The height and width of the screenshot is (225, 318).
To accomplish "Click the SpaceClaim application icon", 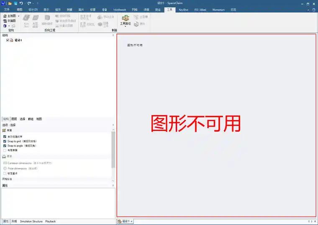I will click(3, 3).
